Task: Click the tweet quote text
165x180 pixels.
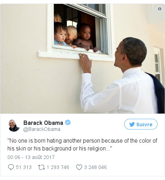Action: point(82,144)
